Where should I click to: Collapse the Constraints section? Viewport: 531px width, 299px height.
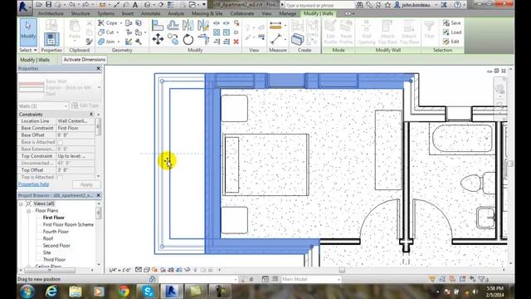91,115
